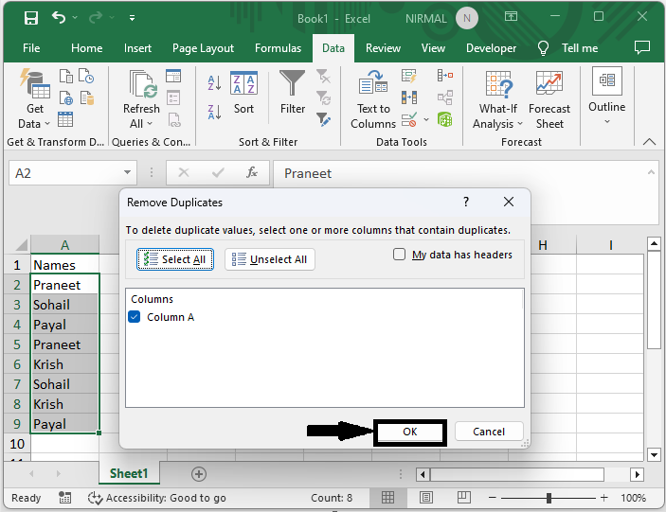Screen dimensions: 666x512
Task: Select the Sheet1 tab
Action: tap(129, 473)
